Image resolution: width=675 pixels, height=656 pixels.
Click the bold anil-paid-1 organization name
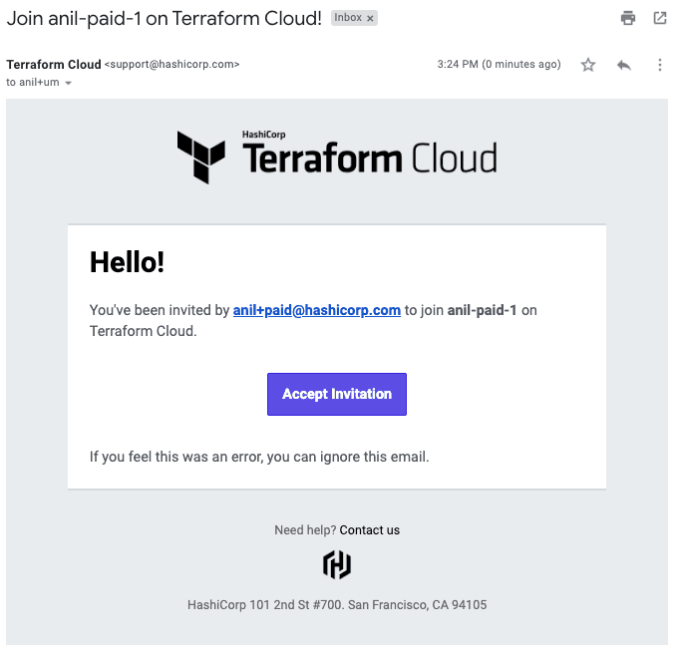[x=482, y=310]
